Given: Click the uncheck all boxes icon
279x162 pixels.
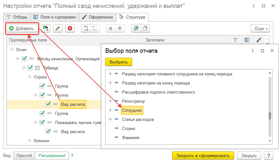Looking at the screenshot, I should tap(145, 28).
